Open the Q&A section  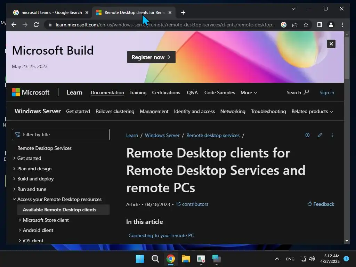[192, 92]
